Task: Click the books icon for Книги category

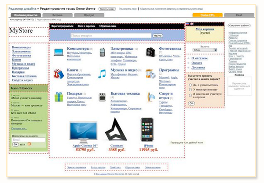Action: [59, 74]
